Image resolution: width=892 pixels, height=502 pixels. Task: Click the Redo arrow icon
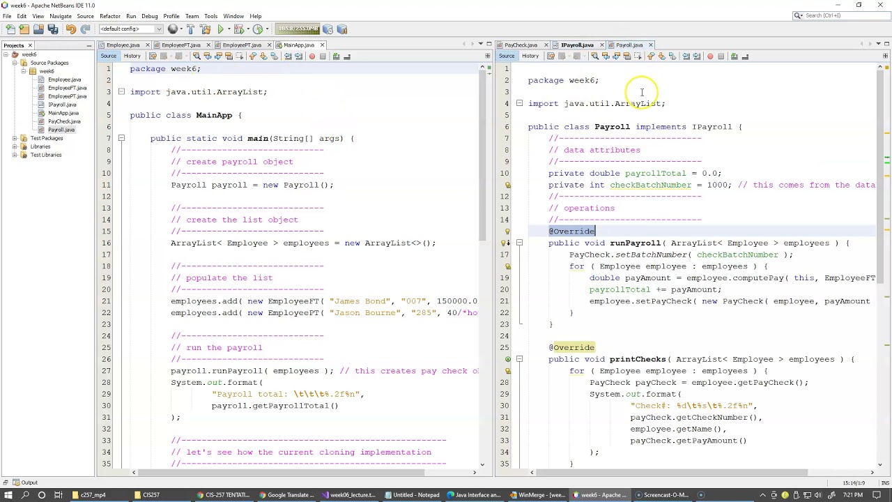pos(85,29)
